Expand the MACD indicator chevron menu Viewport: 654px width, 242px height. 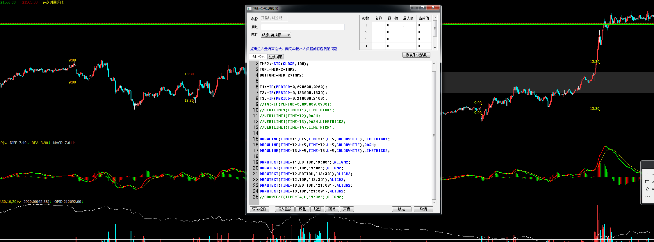(x=6, y=143)
